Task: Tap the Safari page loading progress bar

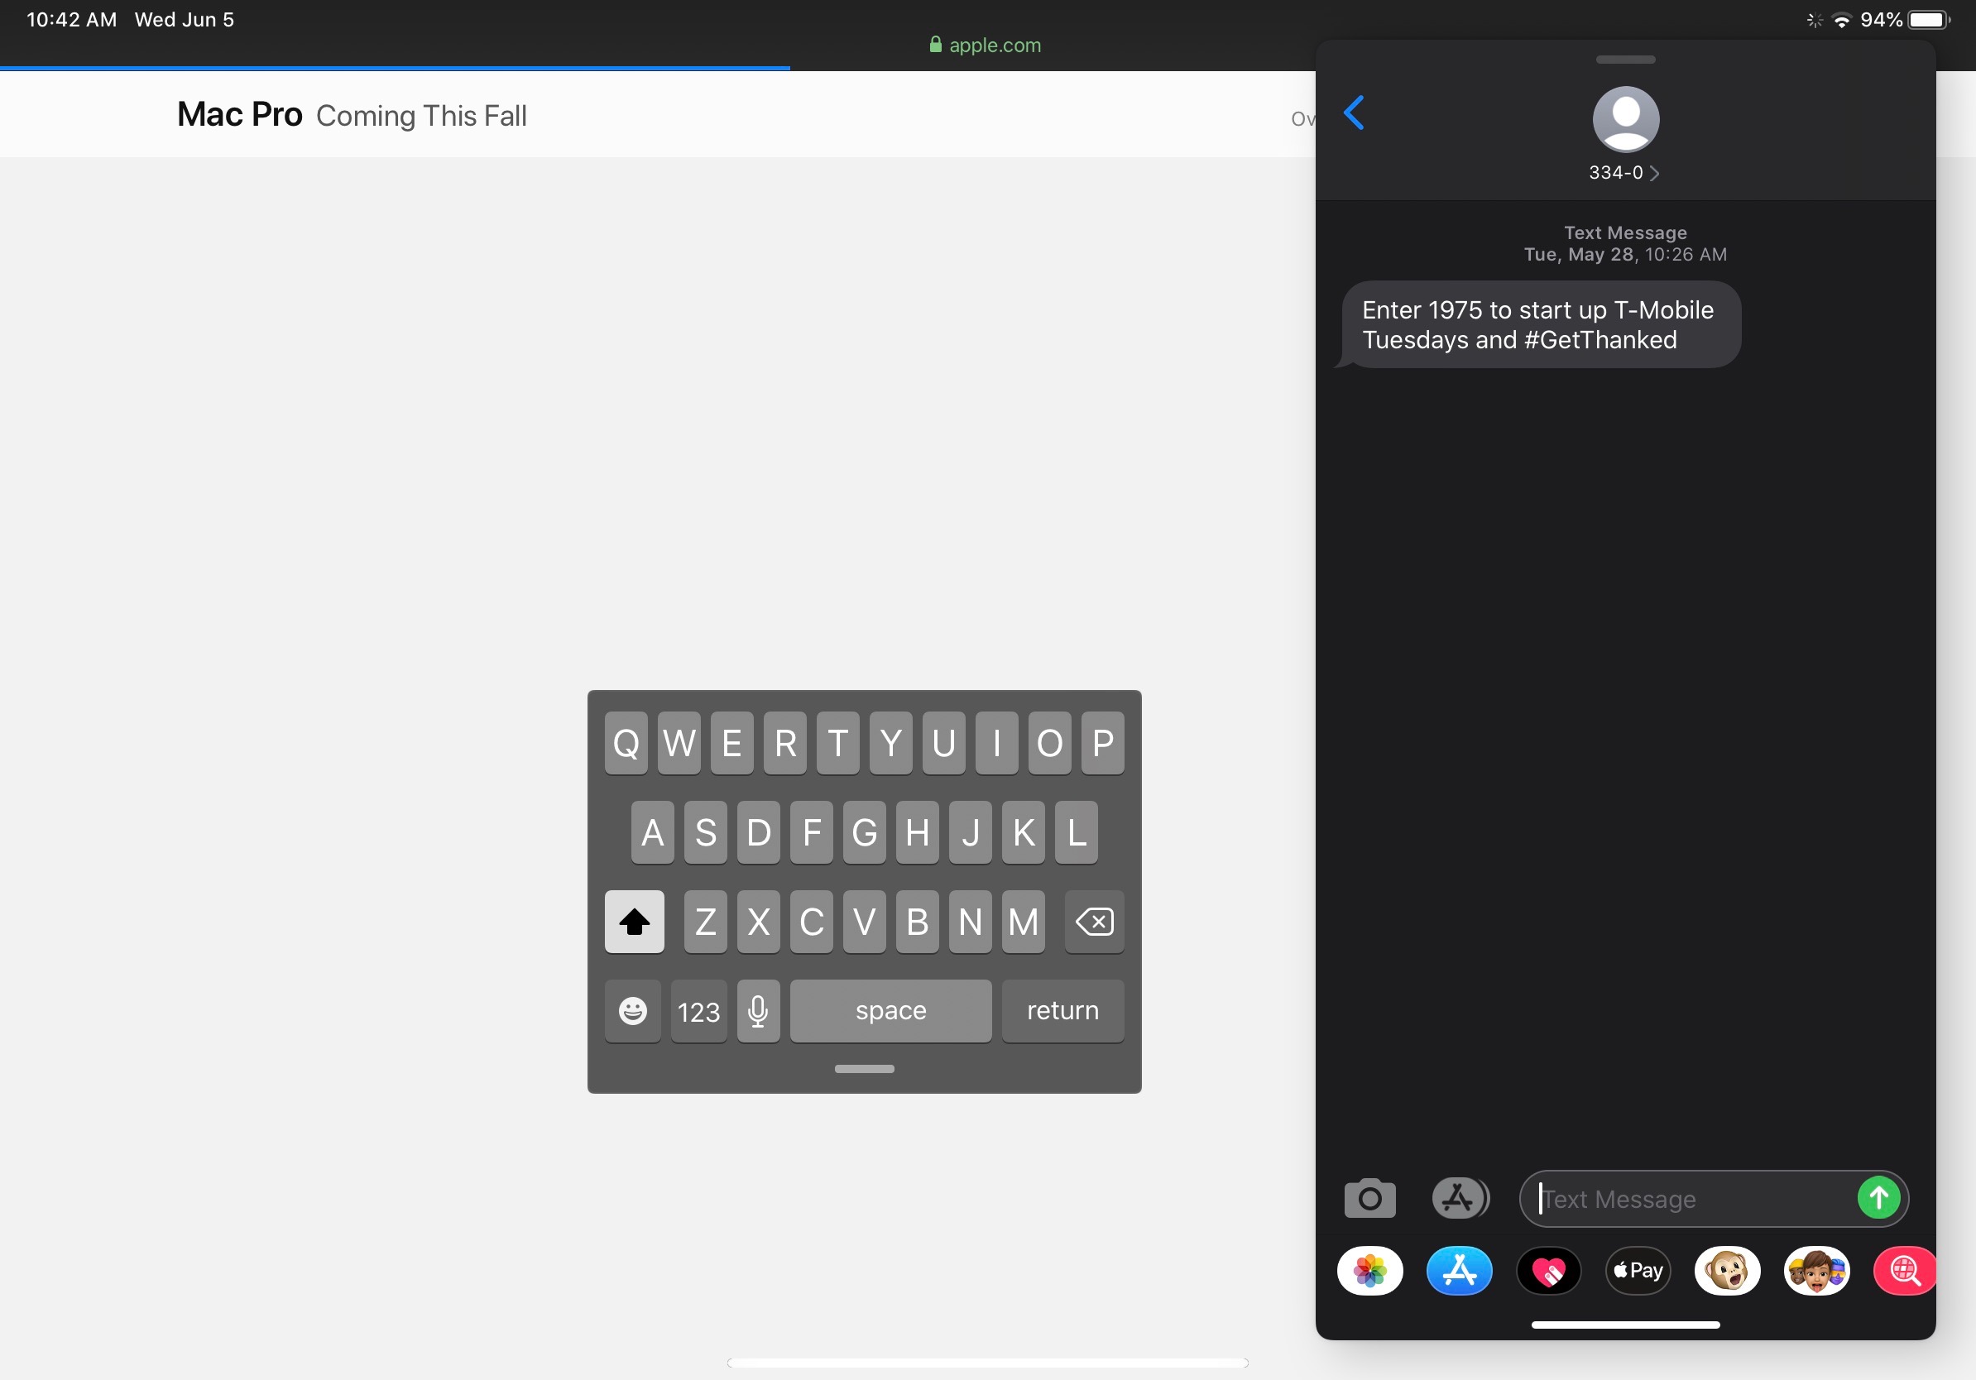Action: tap(395, 68)
